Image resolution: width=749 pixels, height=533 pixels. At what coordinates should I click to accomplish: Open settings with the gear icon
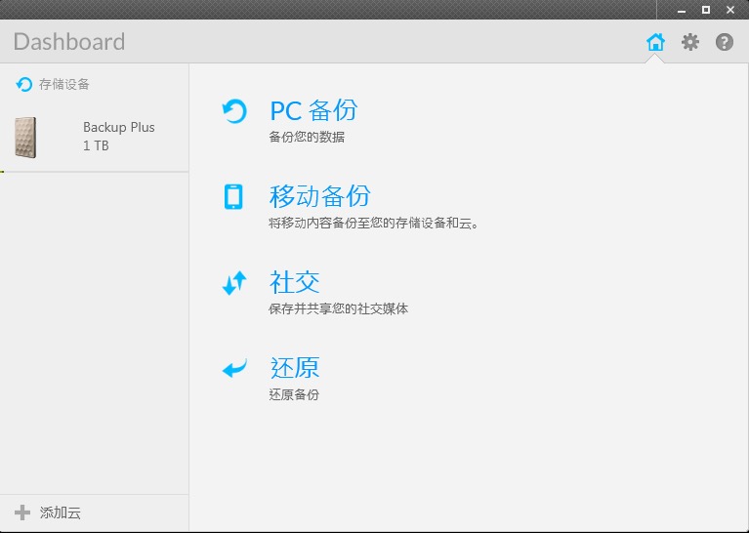pos(690,42)
